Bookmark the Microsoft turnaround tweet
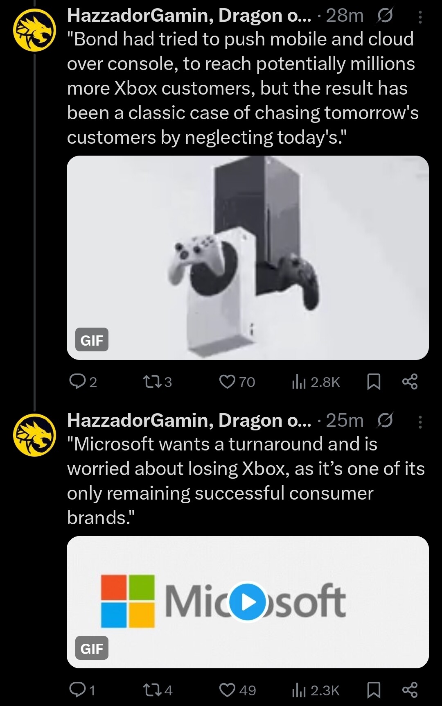Image resolution: width=442 pixels, height=706 pixels. 373,690
